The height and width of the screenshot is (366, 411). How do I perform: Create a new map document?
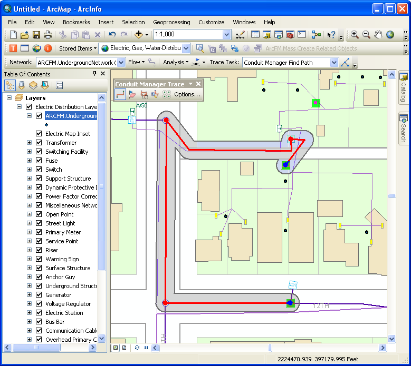[x=13, y=35]
